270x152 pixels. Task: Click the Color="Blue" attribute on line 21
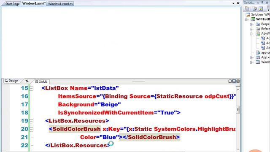100,137
